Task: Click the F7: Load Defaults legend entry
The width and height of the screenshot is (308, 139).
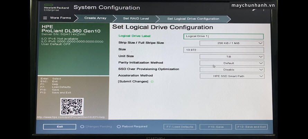Action: pos(55,87)
